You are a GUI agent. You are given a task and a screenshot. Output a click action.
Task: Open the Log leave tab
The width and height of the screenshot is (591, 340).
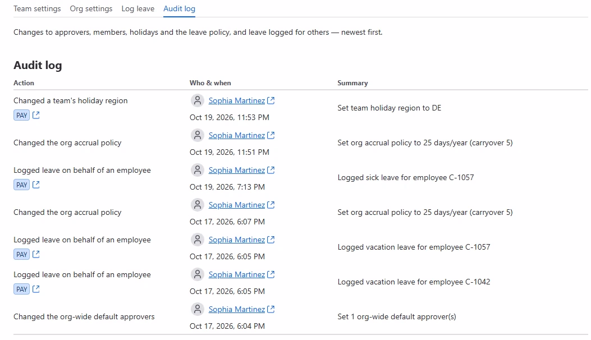pyautogui.click(x=138, y=8)
